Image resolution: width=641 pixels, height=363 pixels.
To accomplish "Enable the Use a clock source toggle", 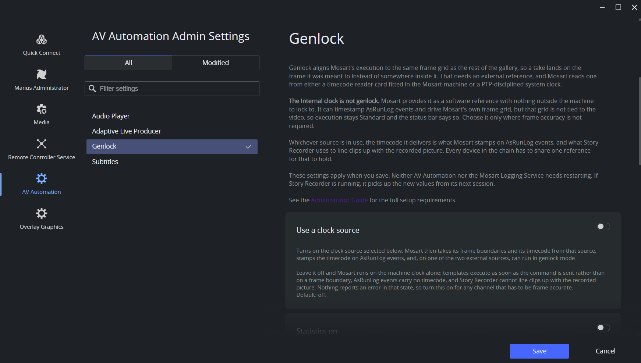I will tap(603, 227).
